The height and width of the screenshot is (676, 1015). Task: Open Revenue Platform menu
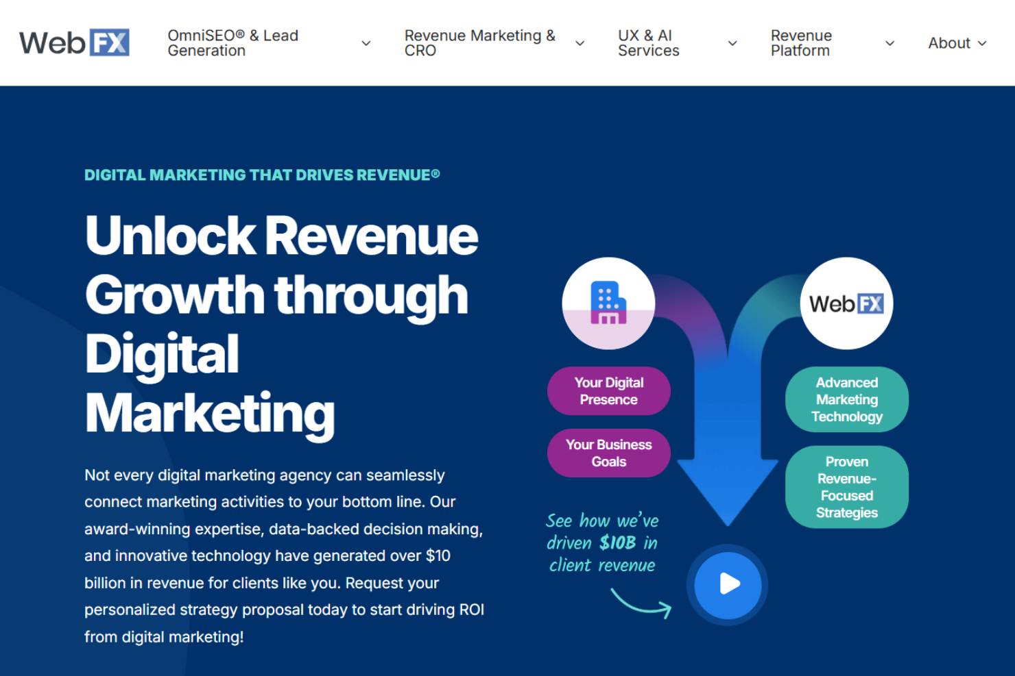(x=801, y=43)
